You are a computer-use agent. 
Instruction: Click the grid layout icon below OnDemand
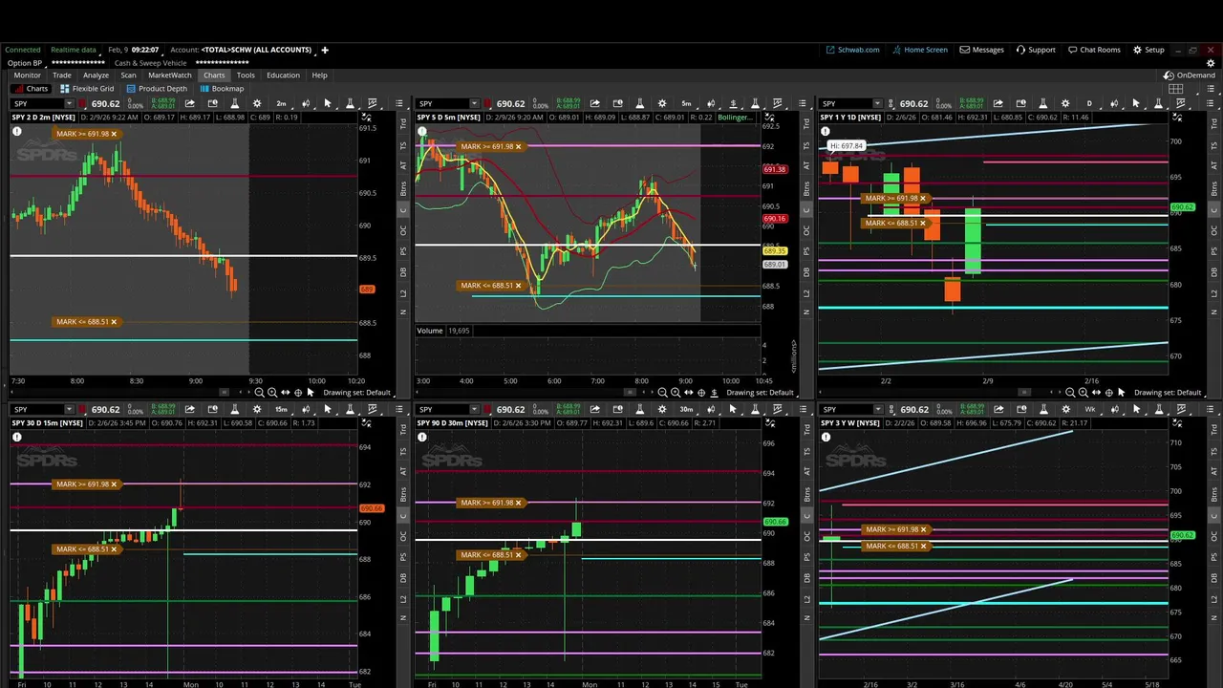(1176, 89)
